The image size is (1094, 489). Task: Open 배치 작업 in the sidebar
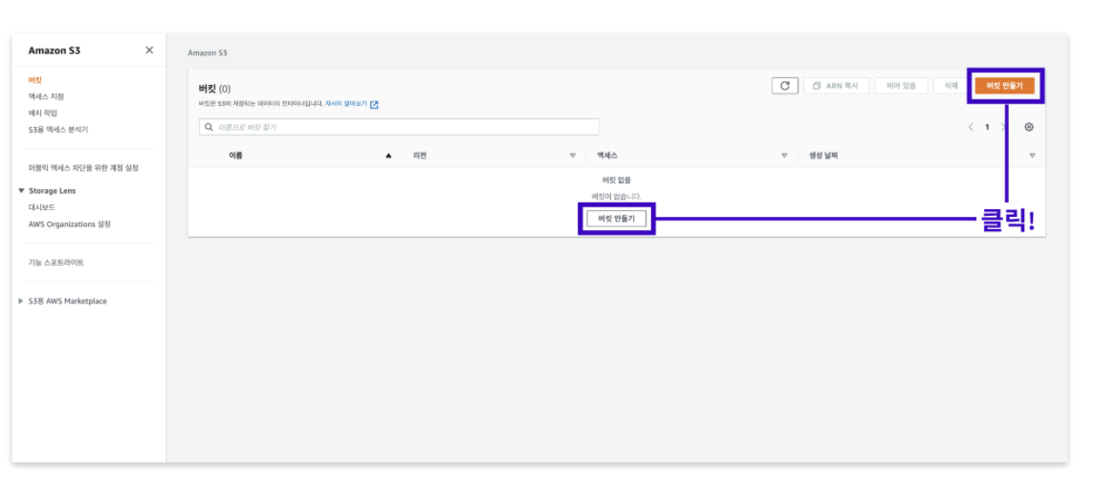point(43,113)
